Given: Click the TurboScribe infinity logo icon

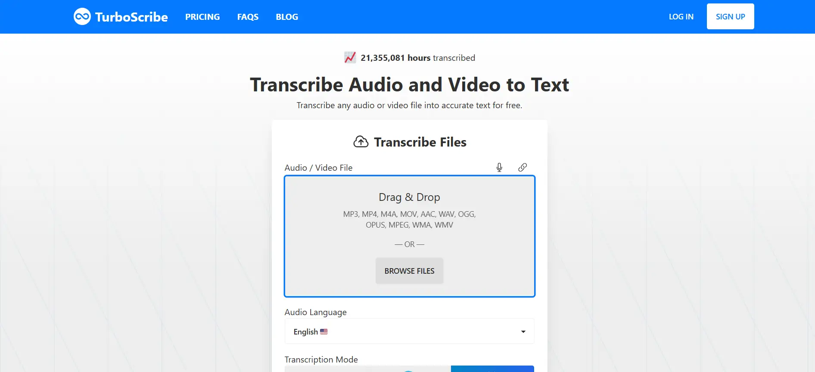Looking at the screenshot, I should 82,17.
